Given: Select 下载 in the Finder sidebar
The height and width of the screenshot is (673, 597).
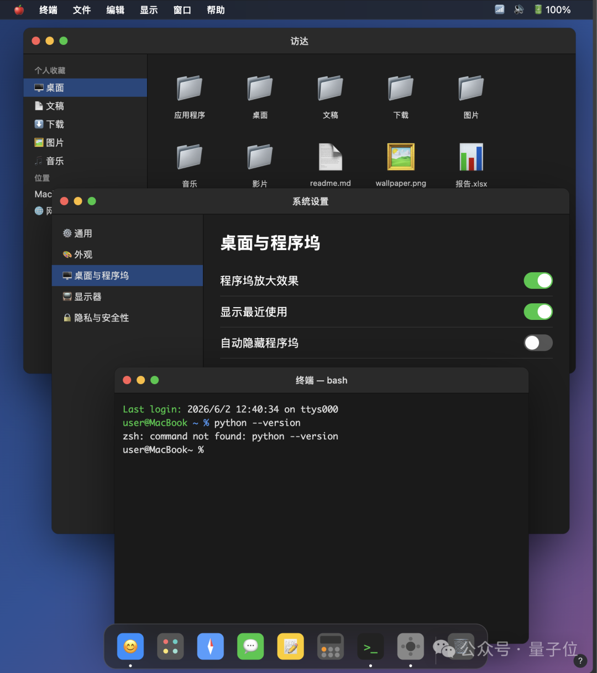Looking at the screenshot, I should click(x=85, y=124).
